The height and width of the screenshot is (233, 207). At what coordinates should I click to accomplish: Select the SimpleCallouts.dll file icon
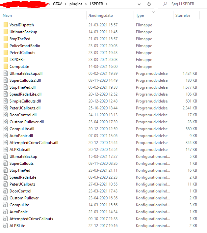6,101
